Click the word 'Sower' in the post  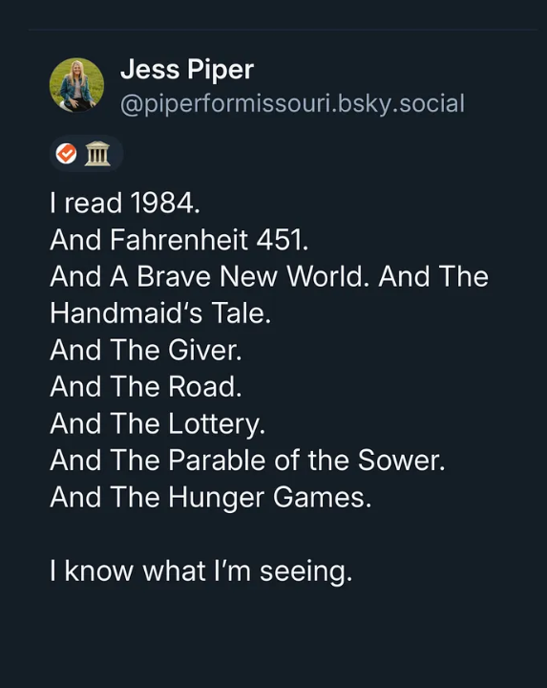(x=398, y=461)
